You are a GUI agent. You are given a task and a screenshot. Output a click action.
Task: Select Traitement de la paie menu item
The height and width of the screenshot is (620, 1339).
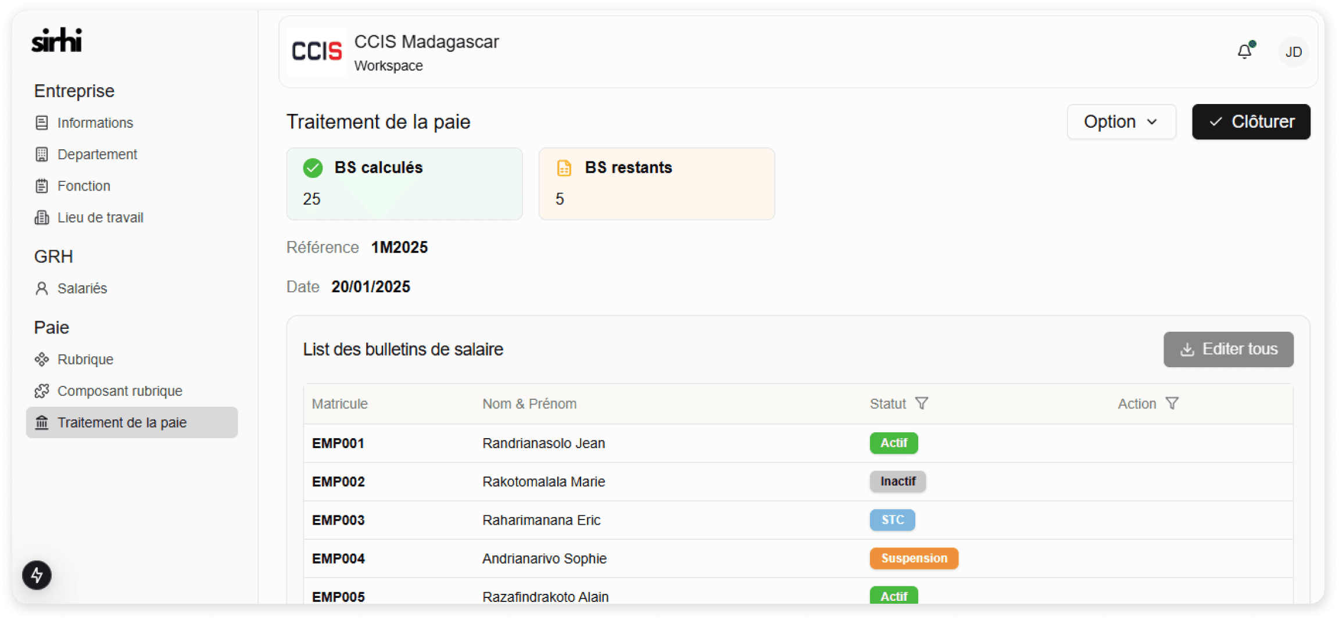pos(121,422)
